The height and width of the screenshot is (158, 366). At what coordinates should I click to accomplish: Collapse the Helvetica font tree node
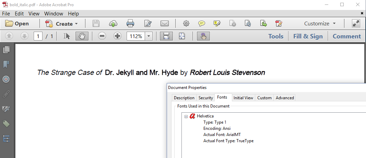[x=186, y=116]
